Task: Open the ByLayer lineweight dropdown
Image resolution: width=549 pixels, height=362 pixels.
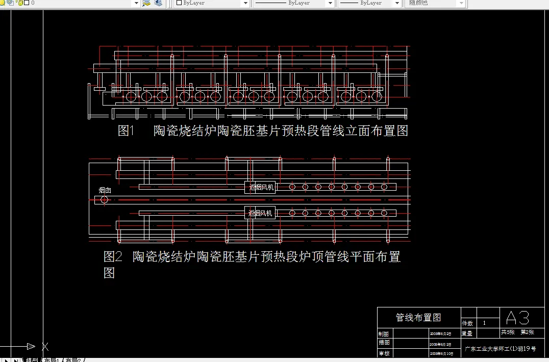Action: pyautogui.click(x=396, y=3)
